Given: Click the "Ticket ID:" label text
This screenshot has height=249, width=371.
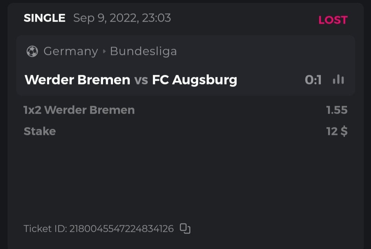Looking at the screenshot, I should [45, 229].
